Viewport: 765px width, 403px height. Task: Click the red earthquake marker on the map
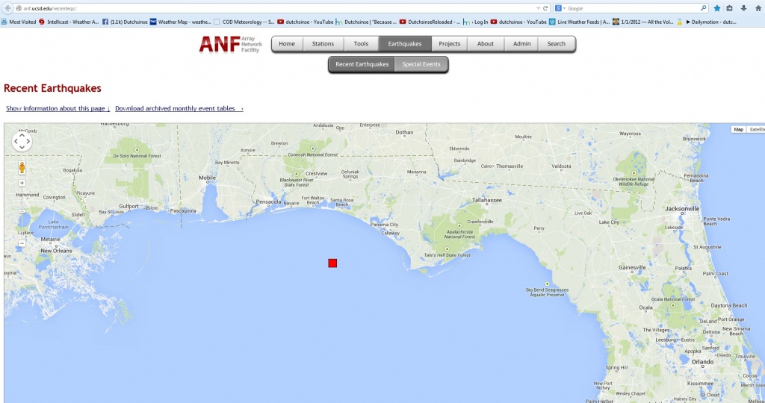click(332, 263)
